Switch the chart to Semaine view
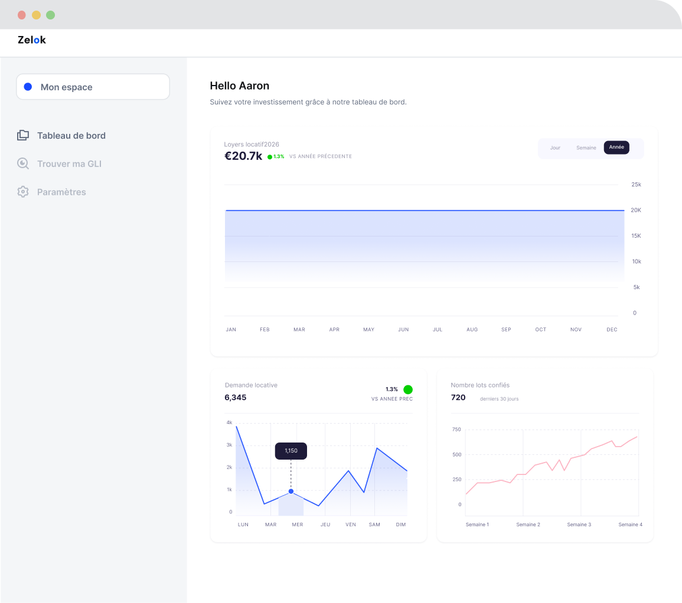The height and width of the screenshot is (603, 682). coord(586,148)
